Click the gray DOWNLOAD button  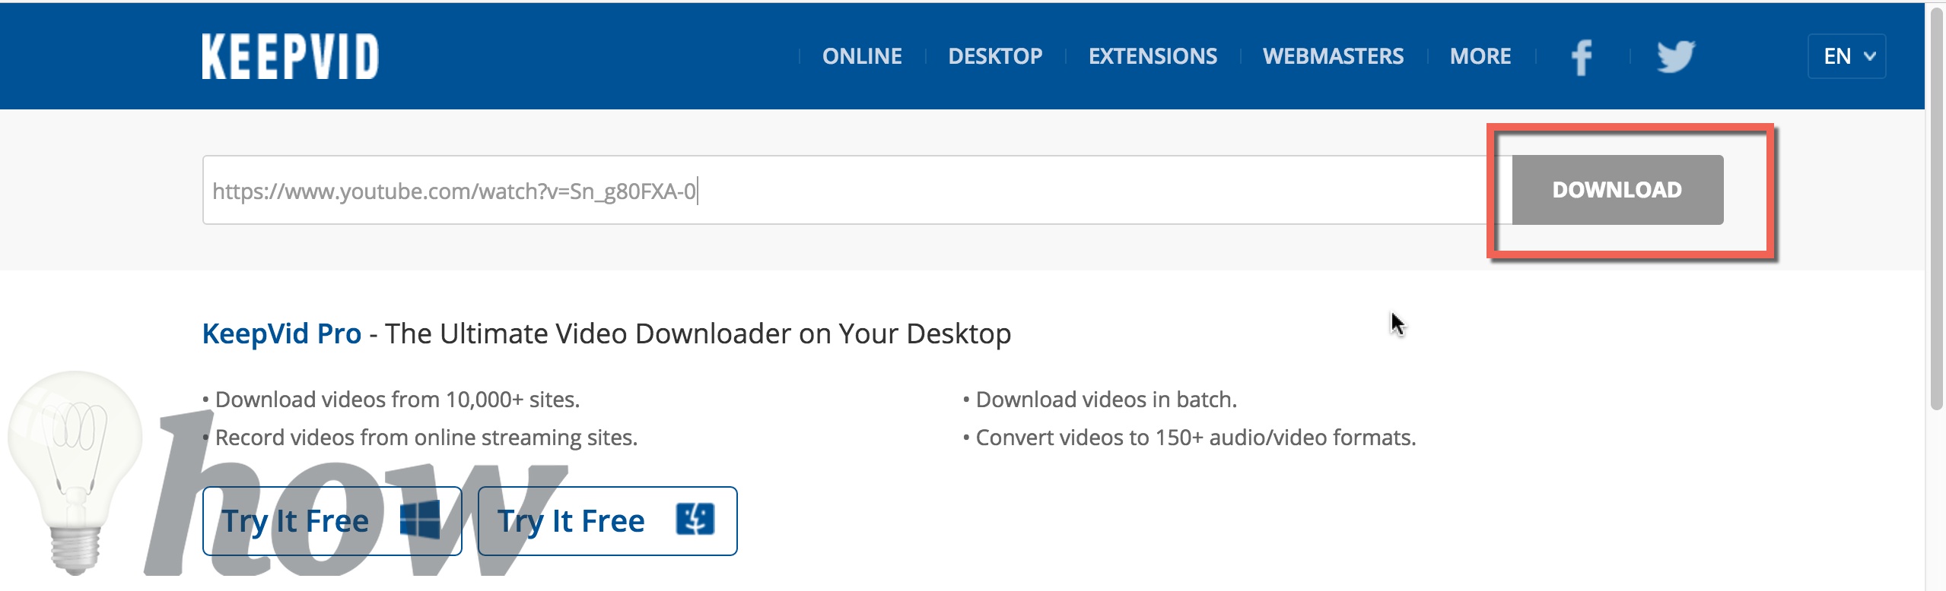(1617, 190)
